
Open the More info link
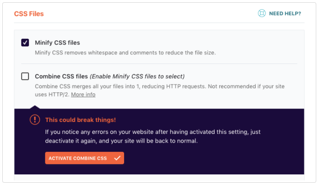click(83, 94)
